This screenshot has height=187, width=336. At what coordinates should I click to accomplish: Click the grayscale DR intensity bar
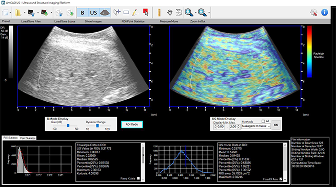(x=11, y=52)
